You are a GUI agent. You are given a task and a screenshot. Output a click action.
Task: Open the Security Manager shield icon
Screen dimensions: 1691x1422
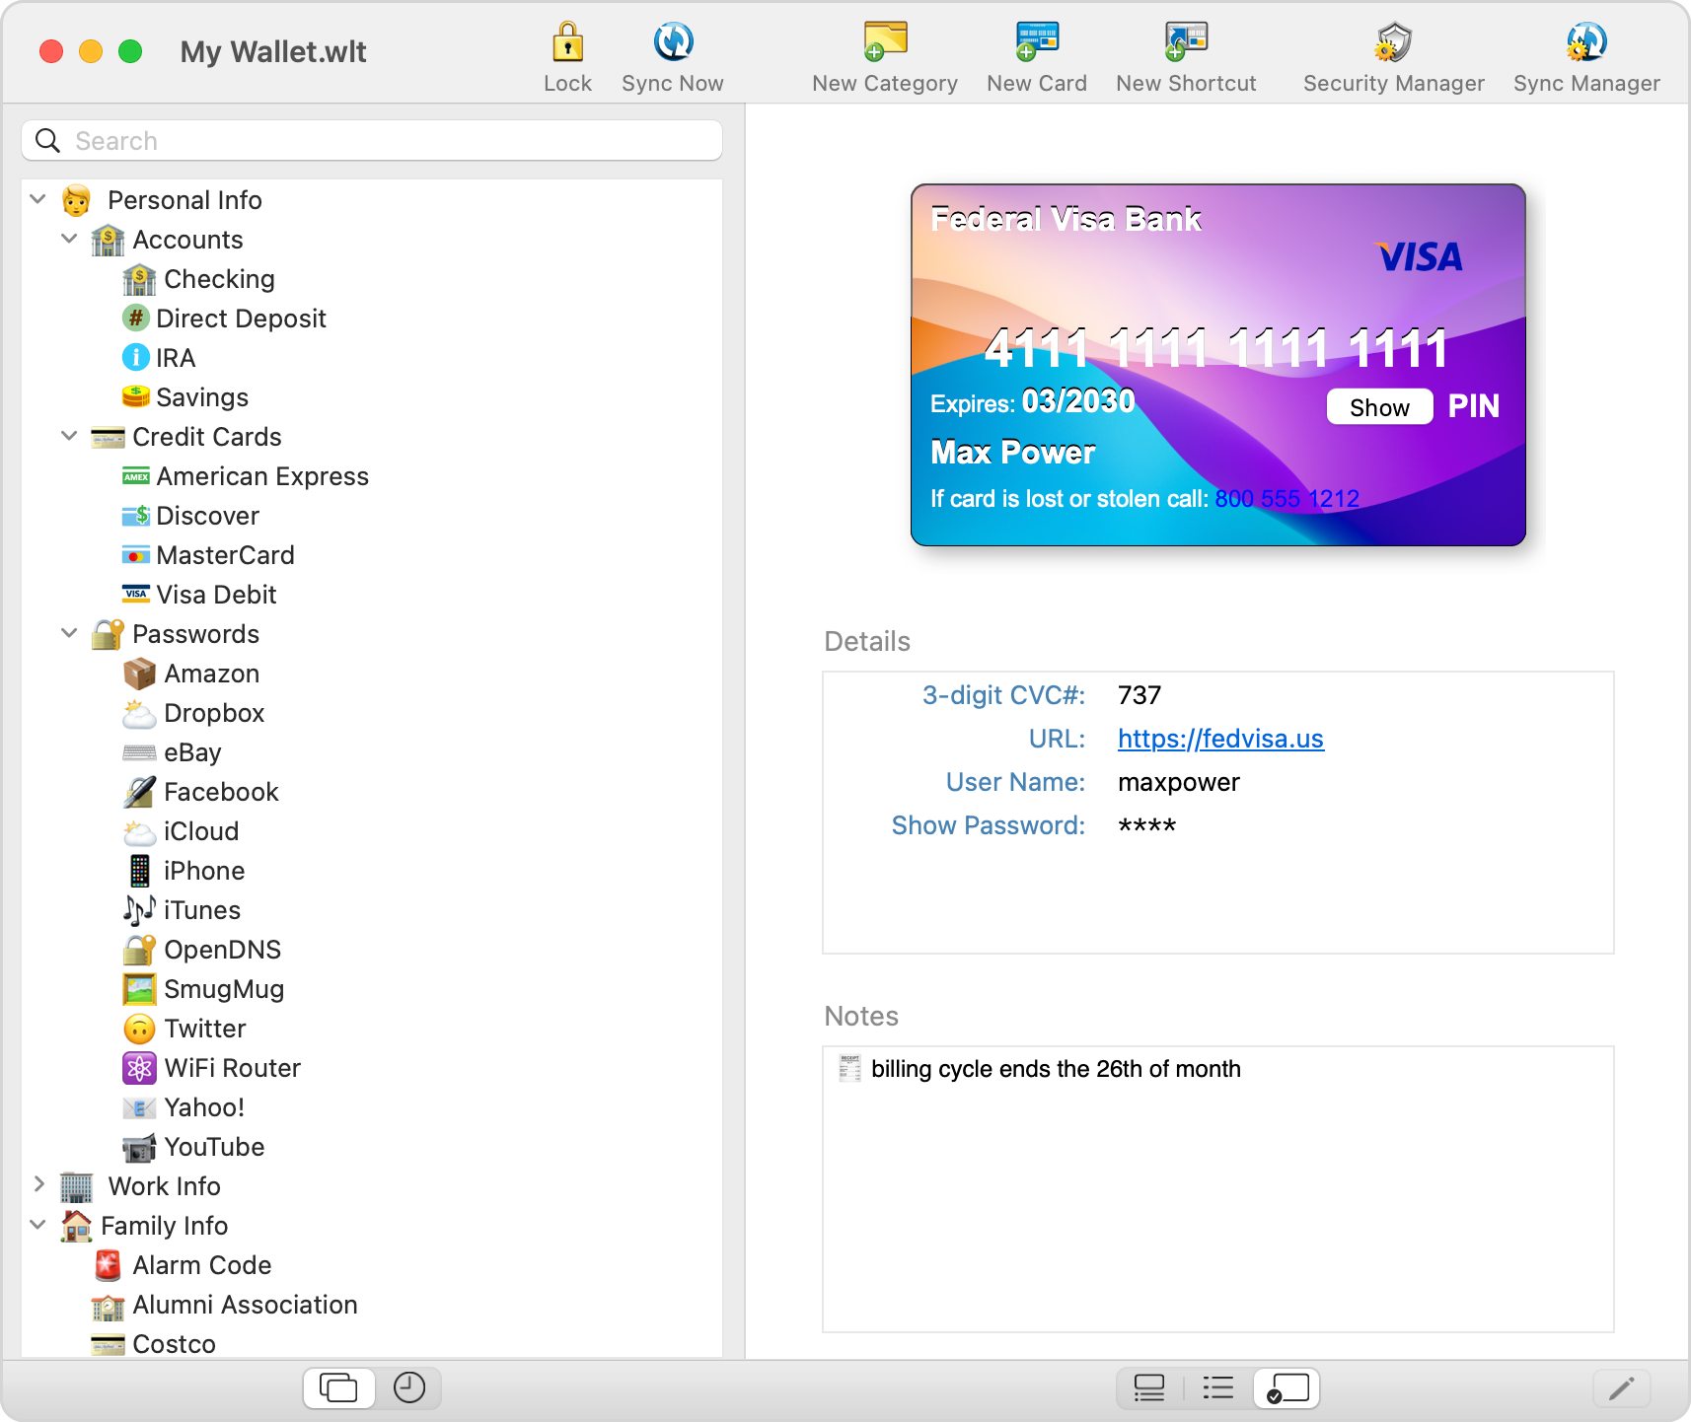(x=1393, y=41)
